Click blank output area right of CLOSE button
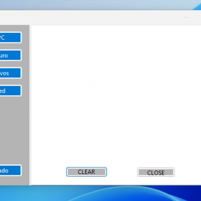The width and height of the screenshot is (201, 201). pyautogui.click(x=187, y=172)
